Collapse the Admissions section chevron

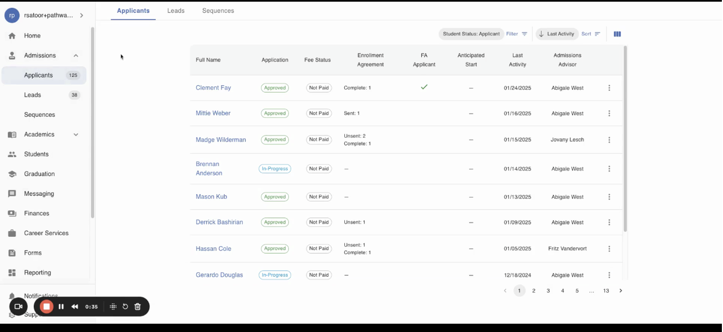pyautogui.click(x=76, y=56)
